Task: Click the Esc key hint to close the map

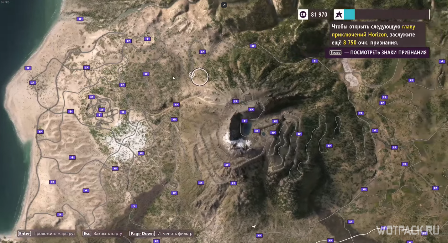Action: click(x=87, y=234)
